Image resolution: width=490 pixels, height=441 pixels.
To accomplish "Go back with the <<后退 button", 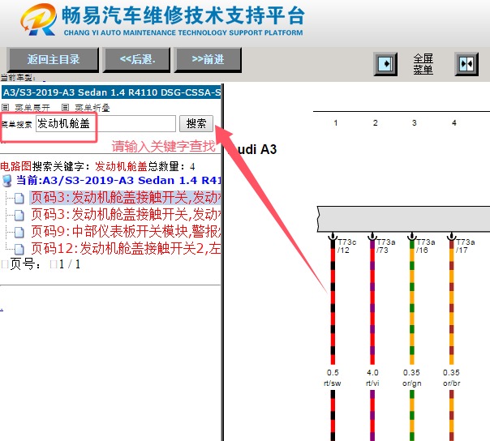I will tap(137, 60).
